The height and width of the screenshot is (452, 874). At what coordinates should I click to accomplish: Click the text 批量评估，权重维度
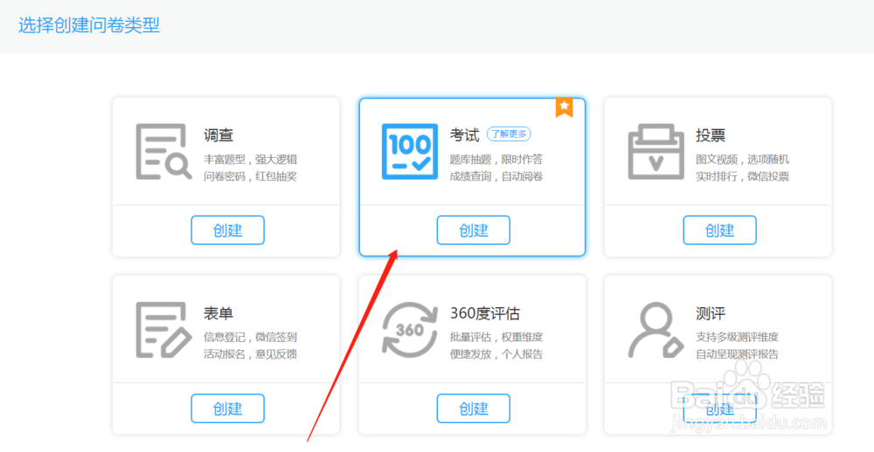coord(496,338)
